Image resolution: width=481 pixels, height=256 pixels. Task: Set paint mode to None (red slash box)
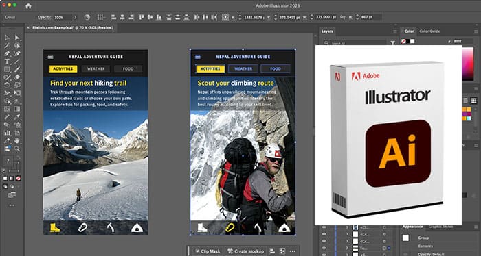(19, 178)
